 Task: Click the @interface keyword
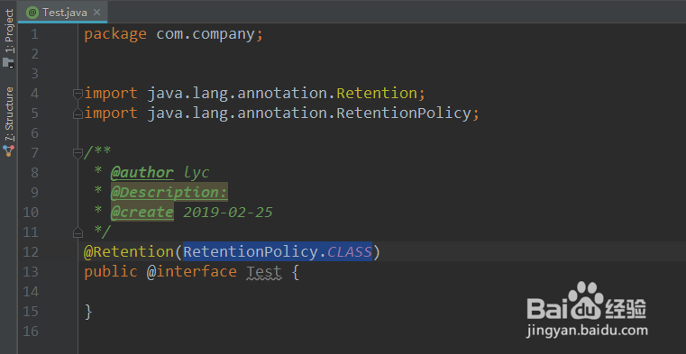[x=191, y=272]
